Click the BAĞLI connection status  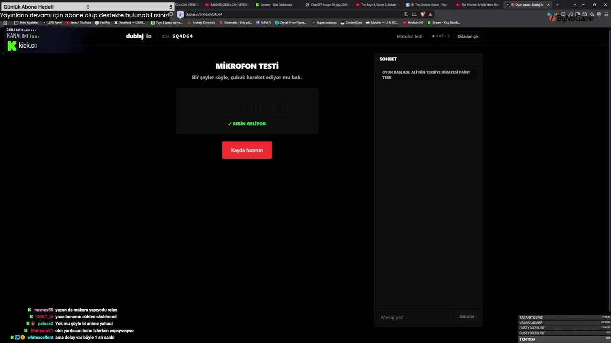click(441, 36)
